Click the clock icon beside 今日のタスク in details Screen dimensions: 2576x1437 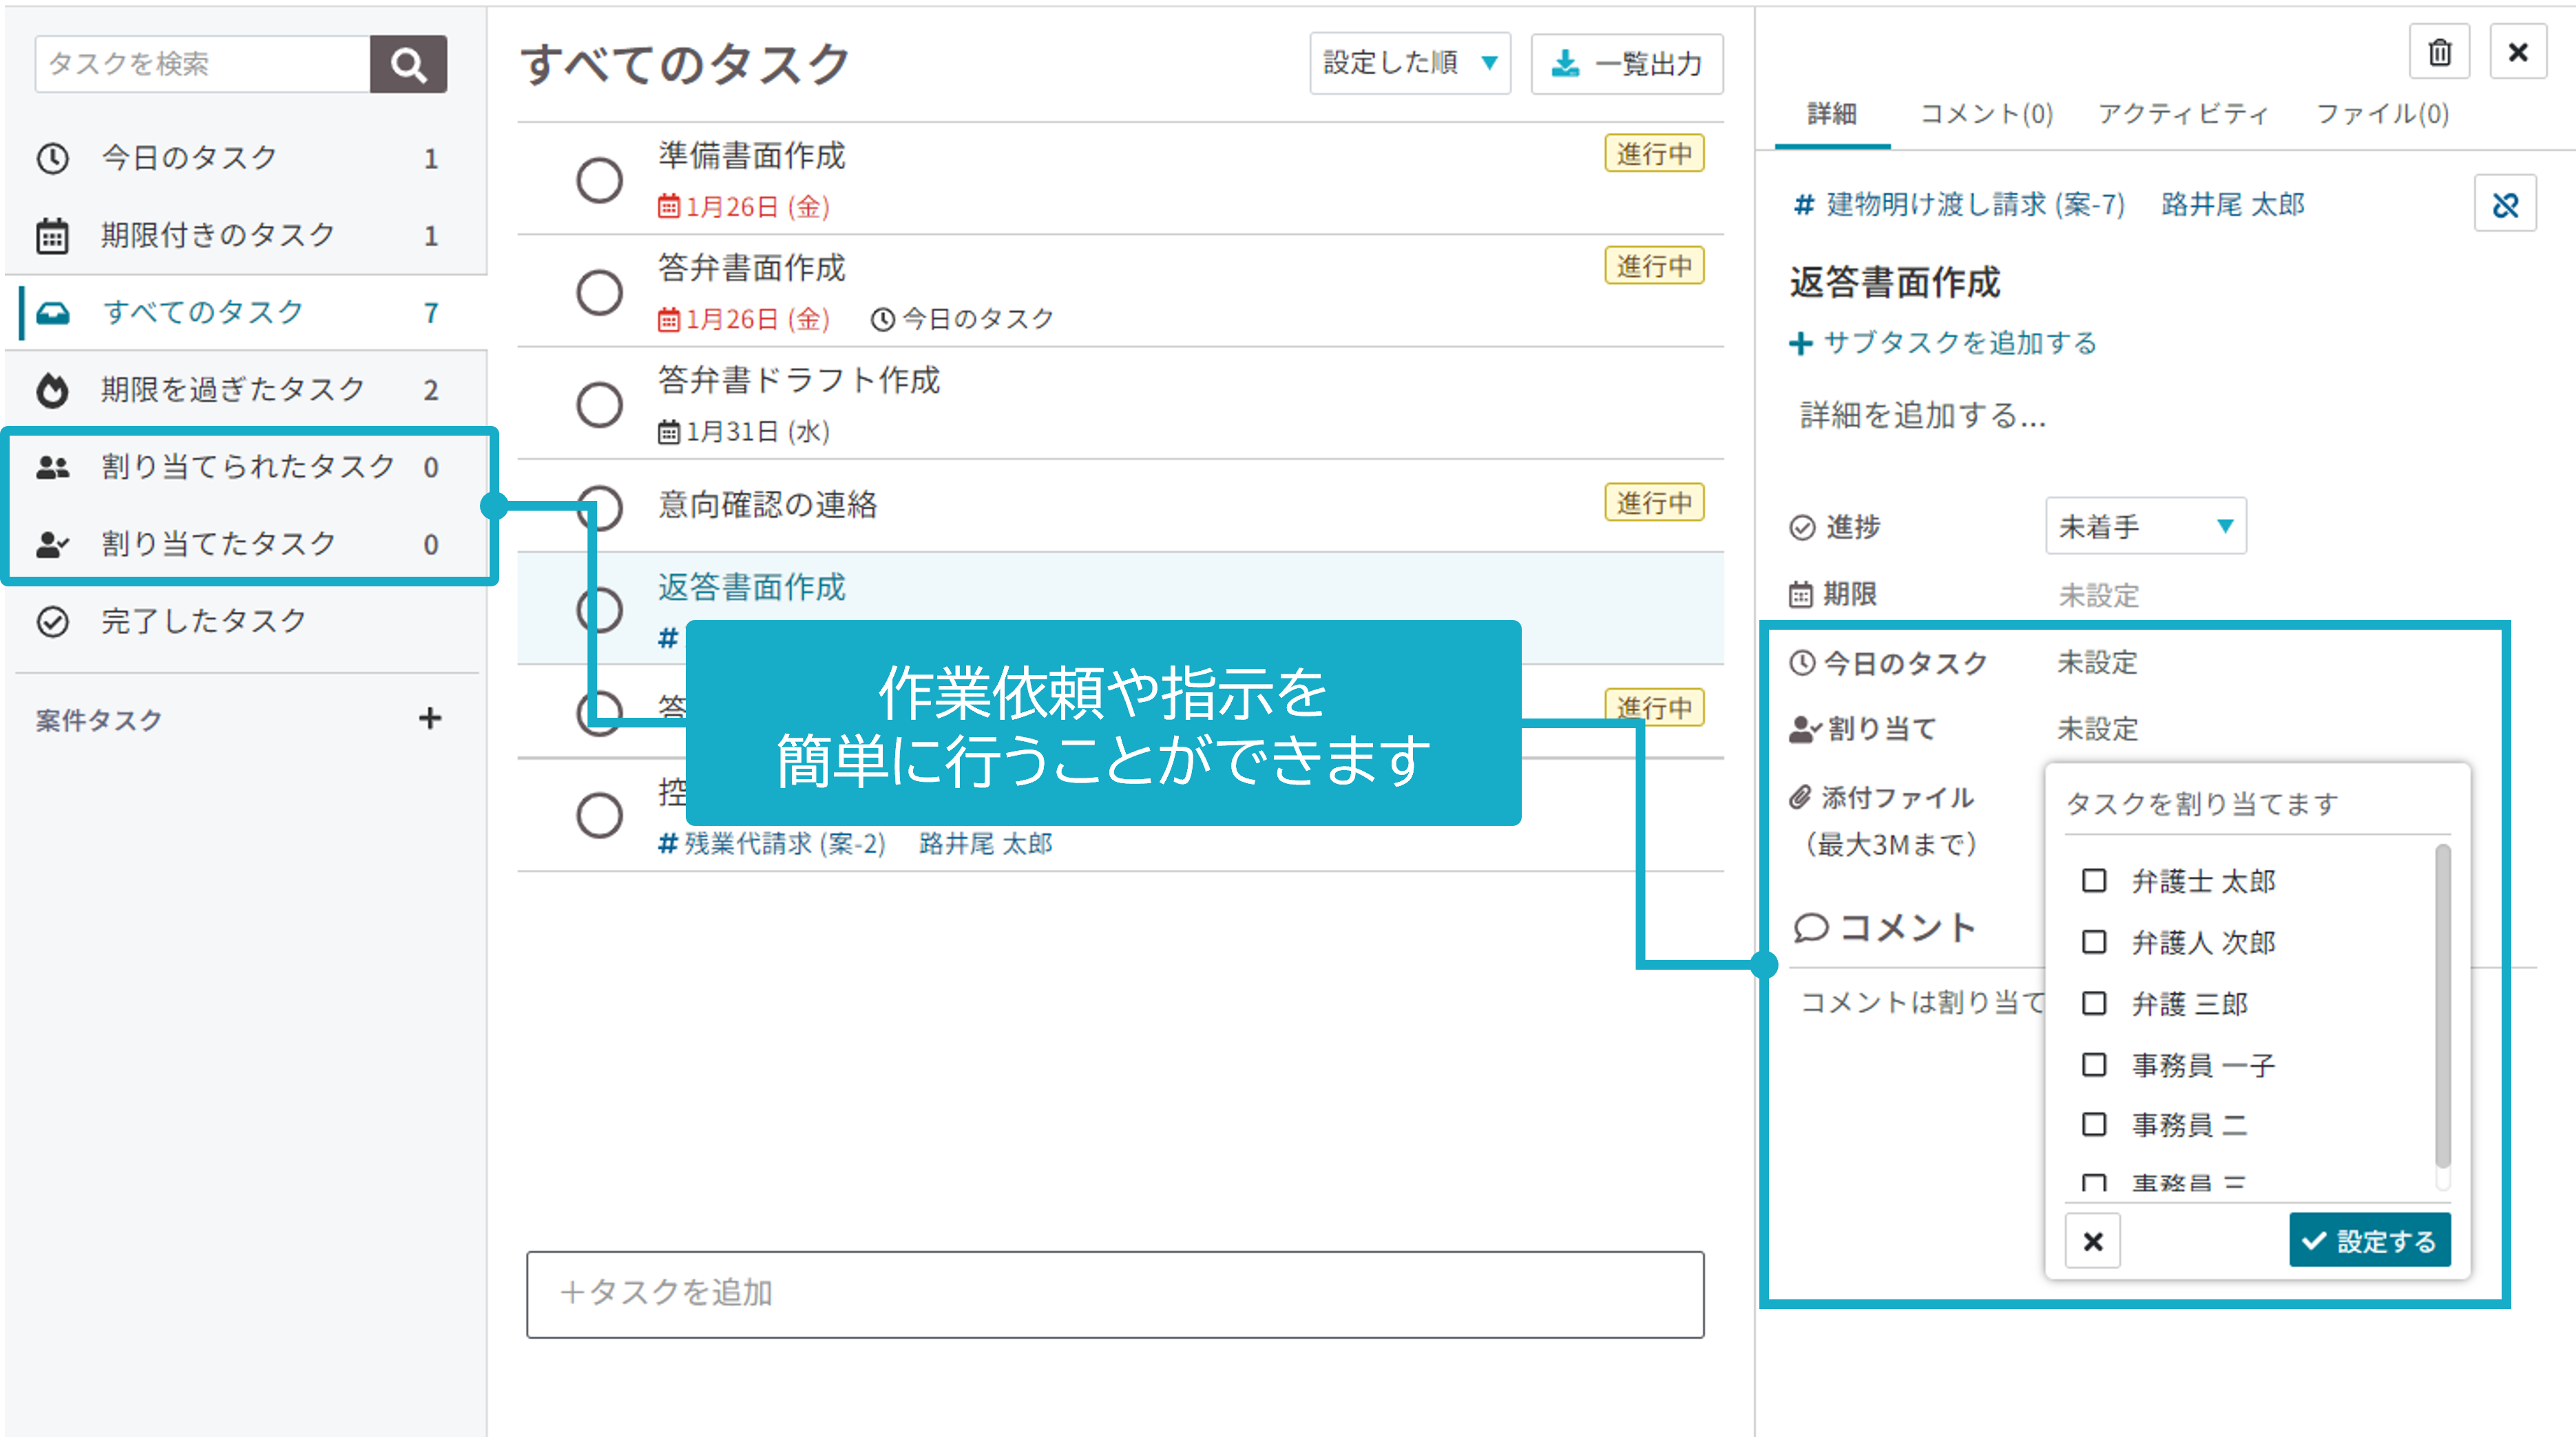(x=1802, y=663)
